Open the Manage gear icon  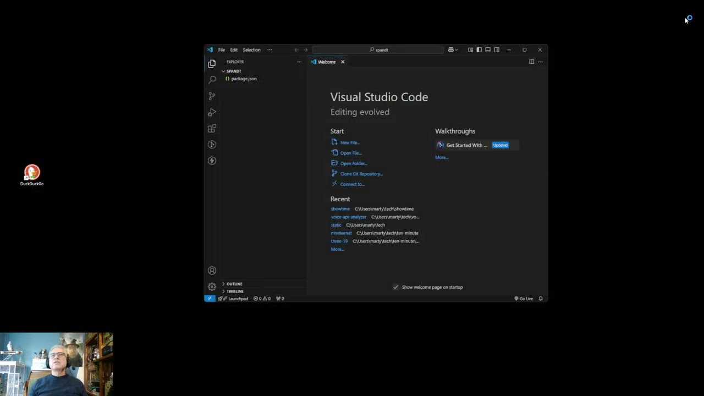coord(212,287)
